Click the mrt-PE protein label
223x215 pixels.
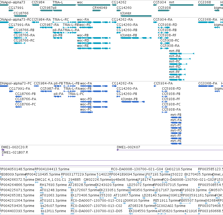[x=176, y=141]
